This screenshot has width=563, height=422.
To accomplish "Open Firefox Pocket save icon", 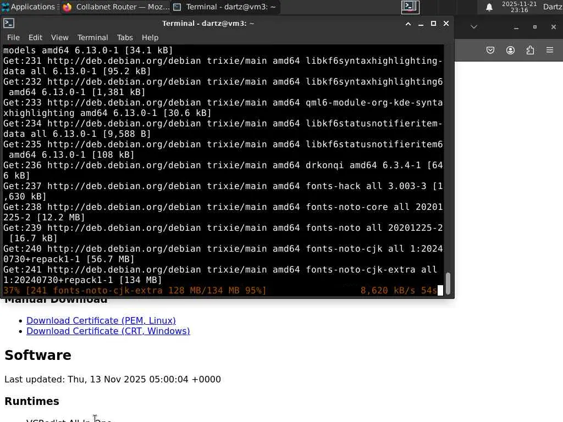I will [x=490, y=50].
